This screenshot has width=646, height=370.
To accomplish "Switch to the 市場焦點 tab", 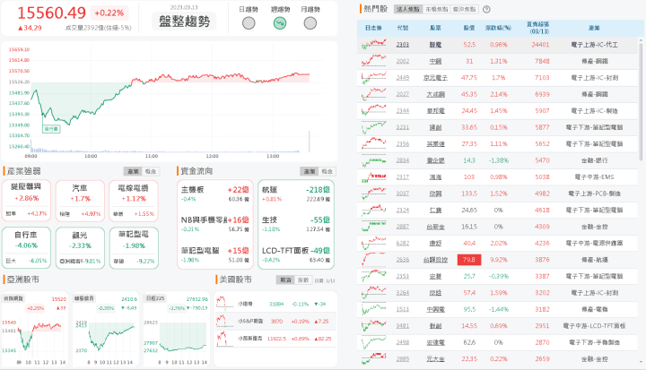I will click(436, 9).
